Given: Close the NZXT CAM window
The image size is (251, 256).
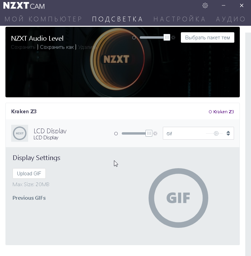Looking at the screenshot, I should click(x=242, y=5).
